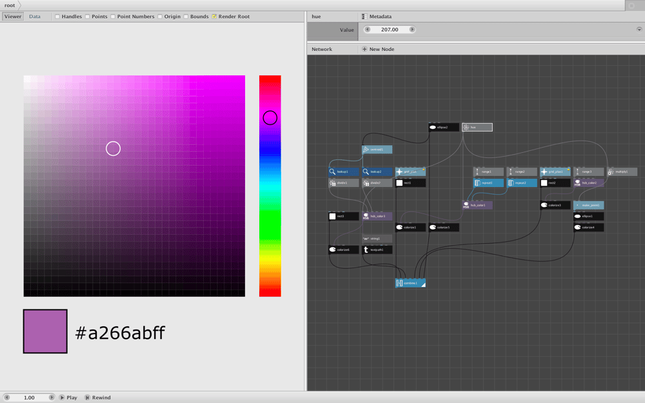
Task: Select the range2 node
Action: 522,172
